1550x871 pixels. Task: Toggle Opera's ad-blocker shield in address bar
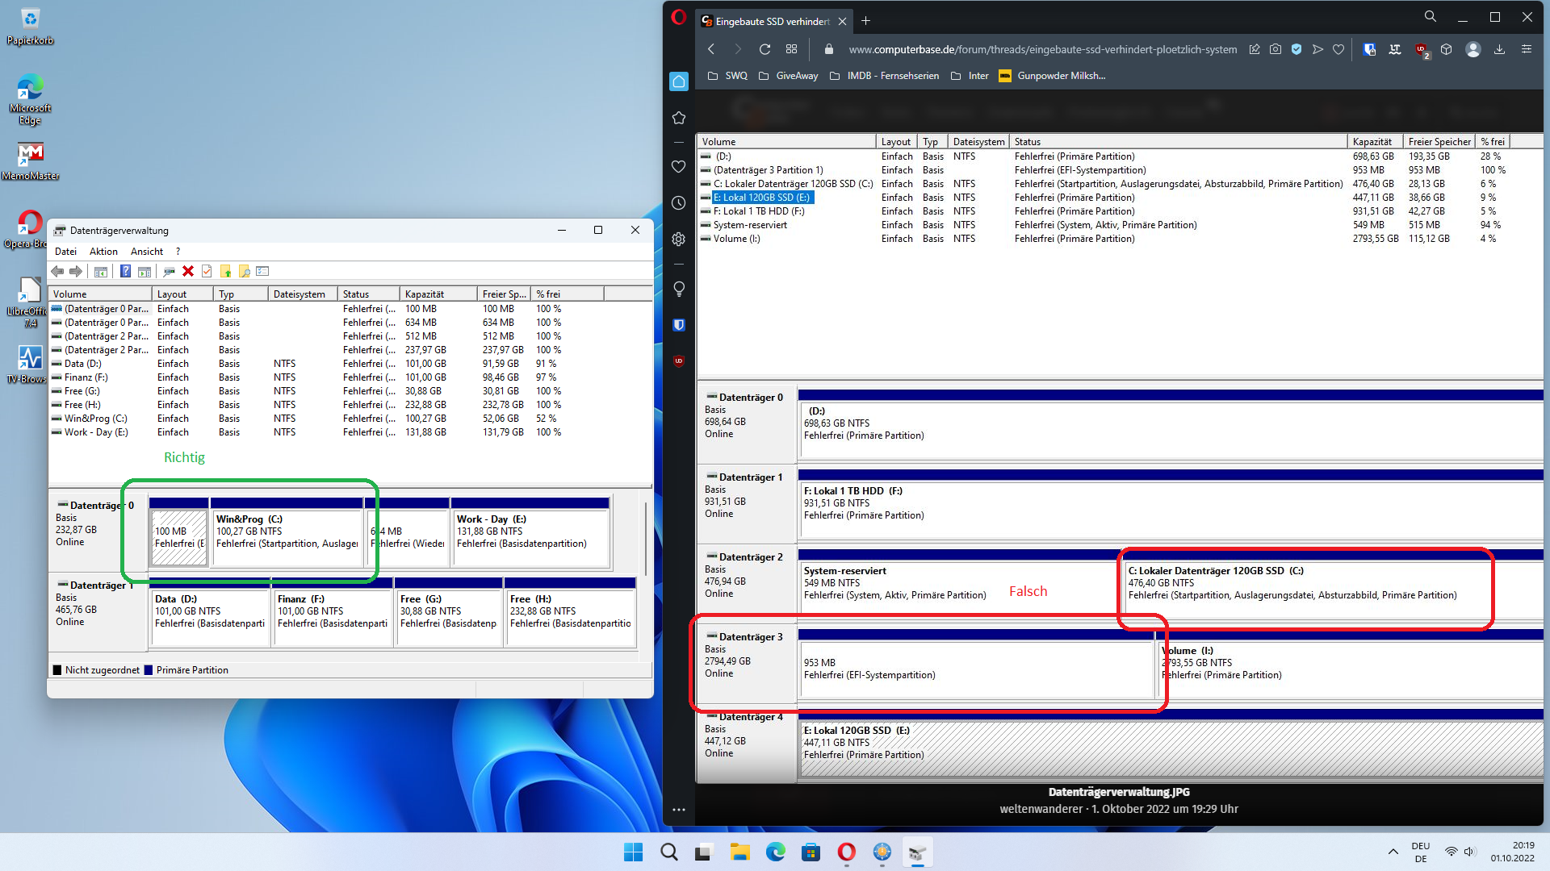click(1297, 49)
